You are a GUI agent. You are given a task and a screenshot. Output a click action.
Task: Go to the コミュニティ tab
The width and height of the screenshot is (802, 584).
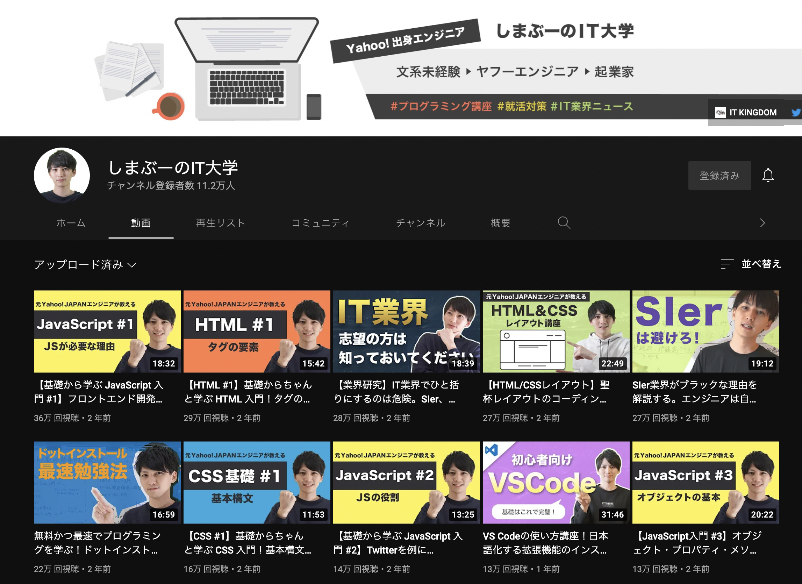320,223
